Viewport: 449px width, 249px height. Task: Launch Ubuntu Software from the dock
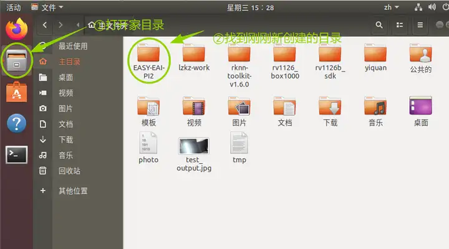click(17, 92)
